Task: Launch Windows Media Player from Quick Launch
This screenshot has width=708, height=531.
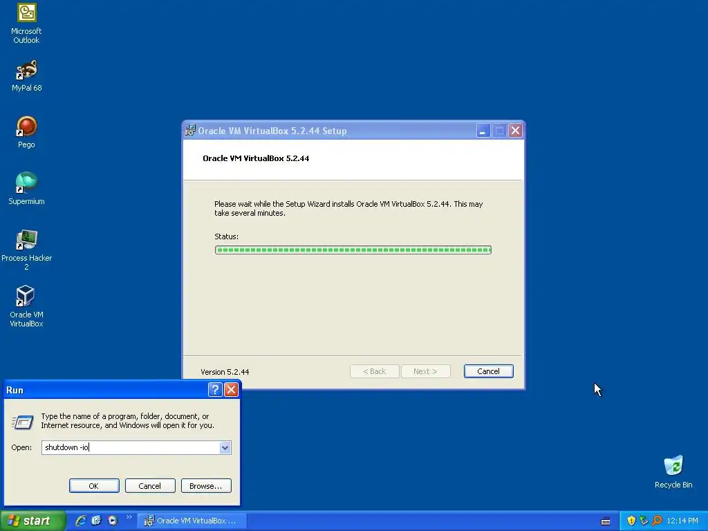Action: pyautogui.click(x=113, y=521)
